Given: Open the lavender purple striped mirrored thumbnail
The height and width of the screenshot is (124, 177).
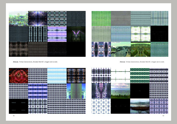Looking at the screenshot, I should [x=57, y=34].
